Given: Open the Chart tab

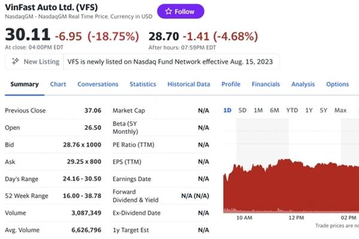Looking at the screenshot, I should [x=58, y=84].
